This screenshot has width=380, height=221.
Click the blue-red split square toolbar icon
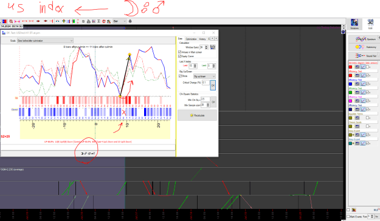coord(4,21)
